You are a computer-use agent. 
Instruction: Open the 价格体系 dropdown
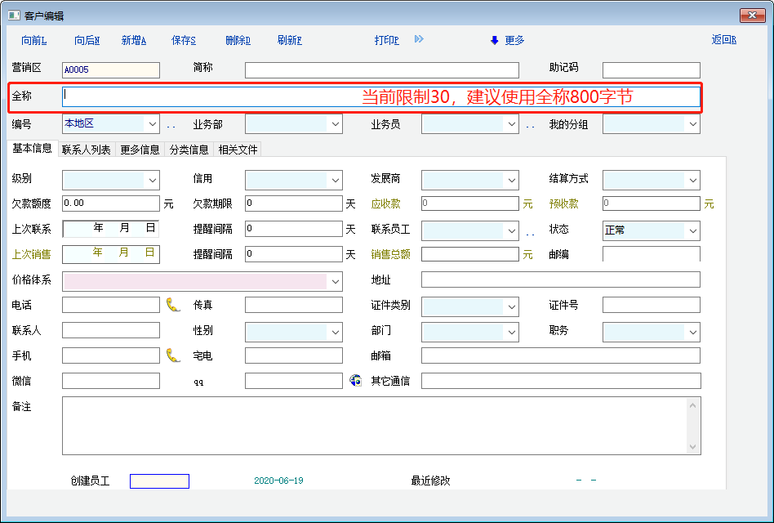pos(335,281)
